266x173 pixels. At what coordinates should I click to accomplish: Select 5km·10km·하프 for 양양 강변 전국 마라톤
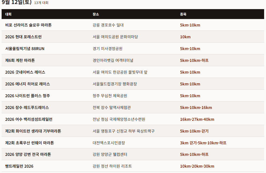tap(194, 154)
